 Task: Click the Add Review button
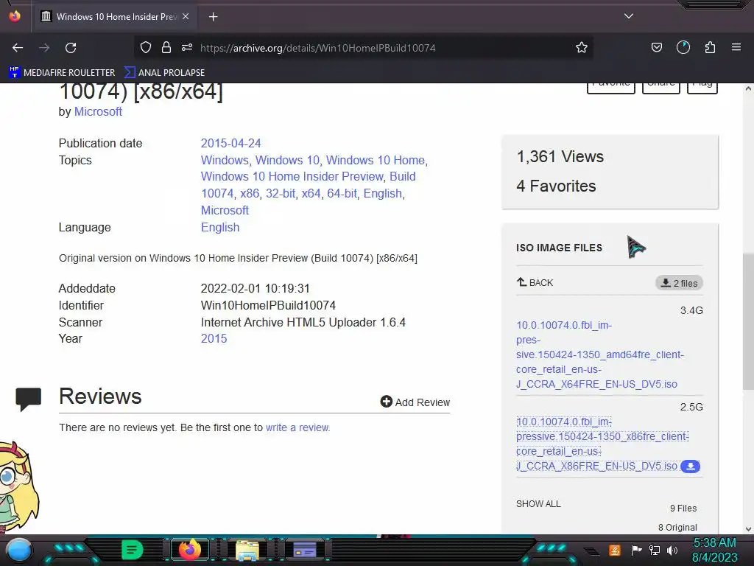415,402
